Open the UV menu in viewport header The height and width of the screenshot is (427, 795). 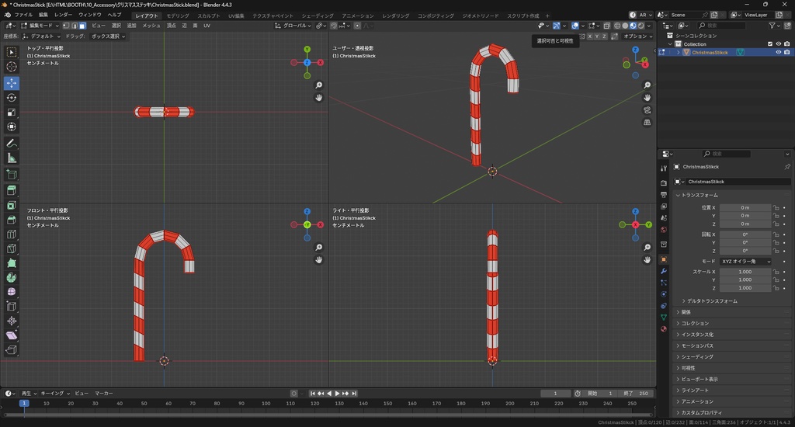coord(207,26)
